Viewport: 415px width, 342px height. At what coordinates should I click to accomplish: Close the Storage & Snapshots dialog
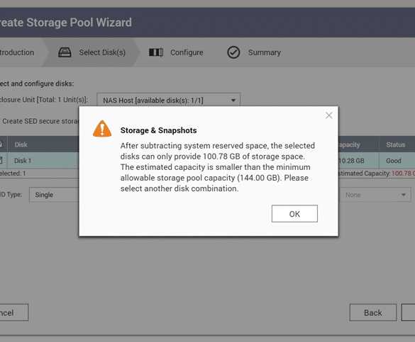(x=328, y=115)
